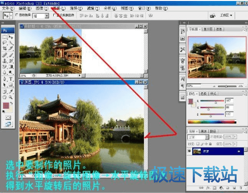248x193 pixels.
Task: Open the Image (图像) menu
Action: 42,8
